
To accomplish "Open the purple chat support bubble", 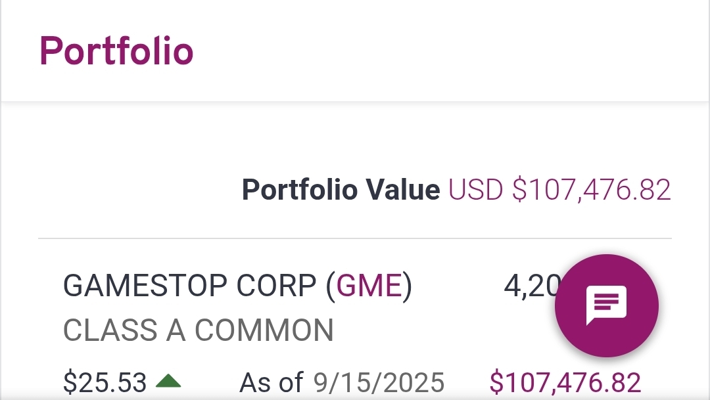I will pyautogui.click(x=607, y=305).
